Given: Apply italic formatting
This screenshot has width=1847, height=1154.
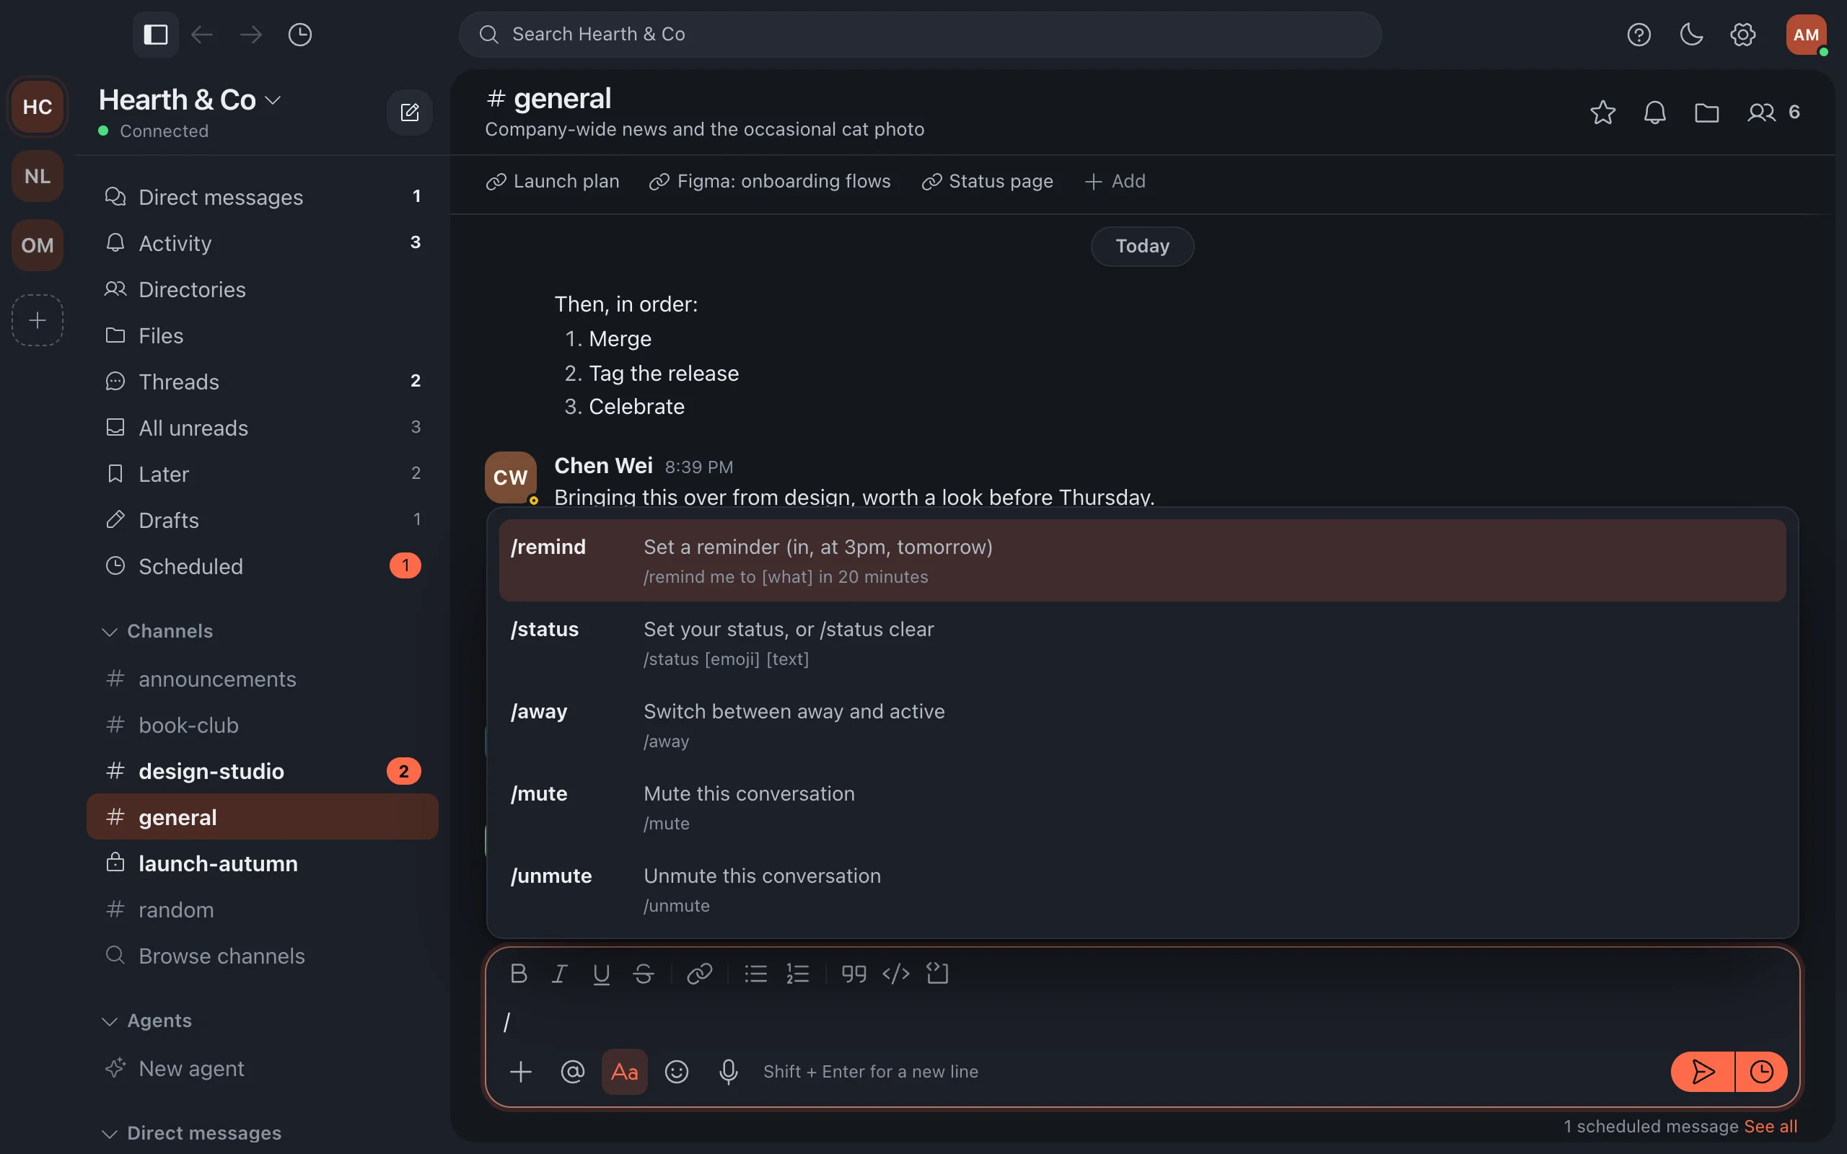Looking at the screenshot, I should pos(559,974).
